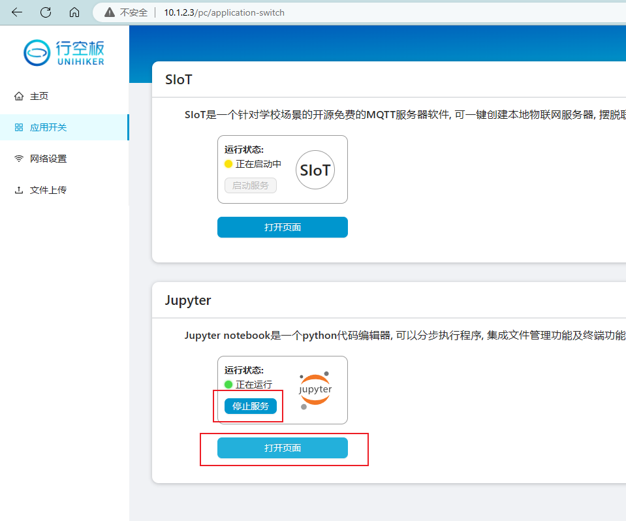
Task: Click 打开页面 button under Jupyter
Action: point(282,448)
